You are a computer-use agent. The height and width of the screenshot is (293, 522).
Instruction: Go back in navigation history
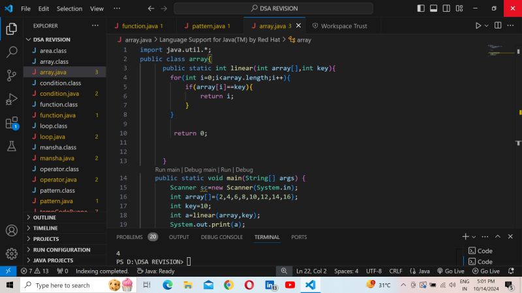pyautogui.click(x=151, y=8)
